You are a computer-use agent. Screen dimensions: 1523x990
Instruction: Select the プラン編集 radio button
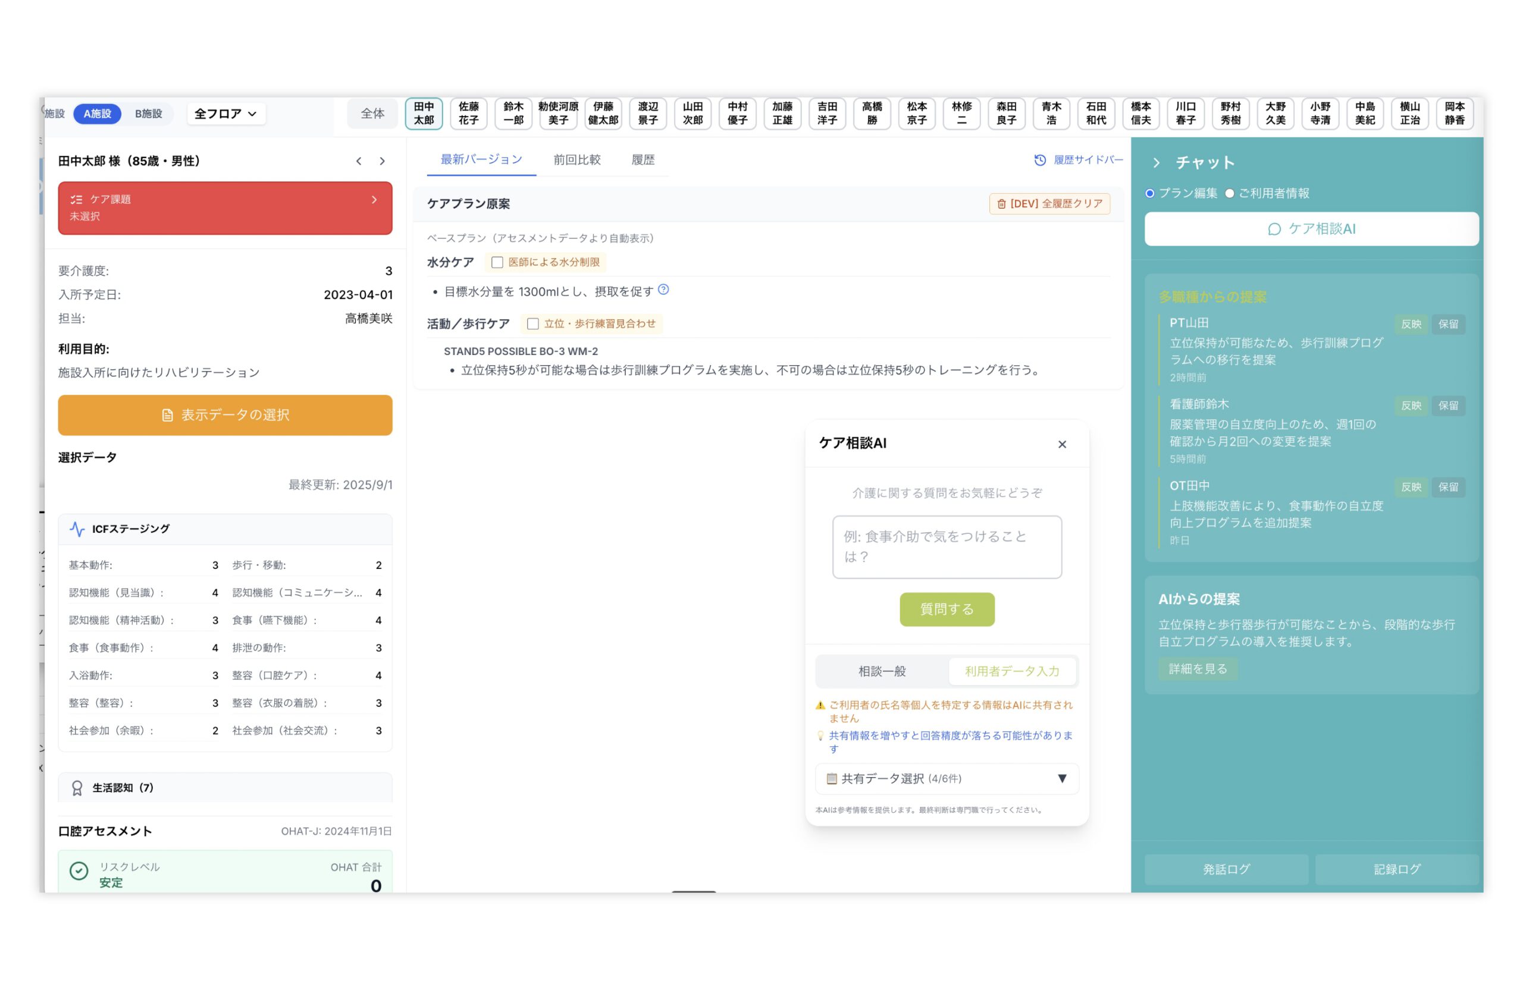click(x=1150, y=194)
